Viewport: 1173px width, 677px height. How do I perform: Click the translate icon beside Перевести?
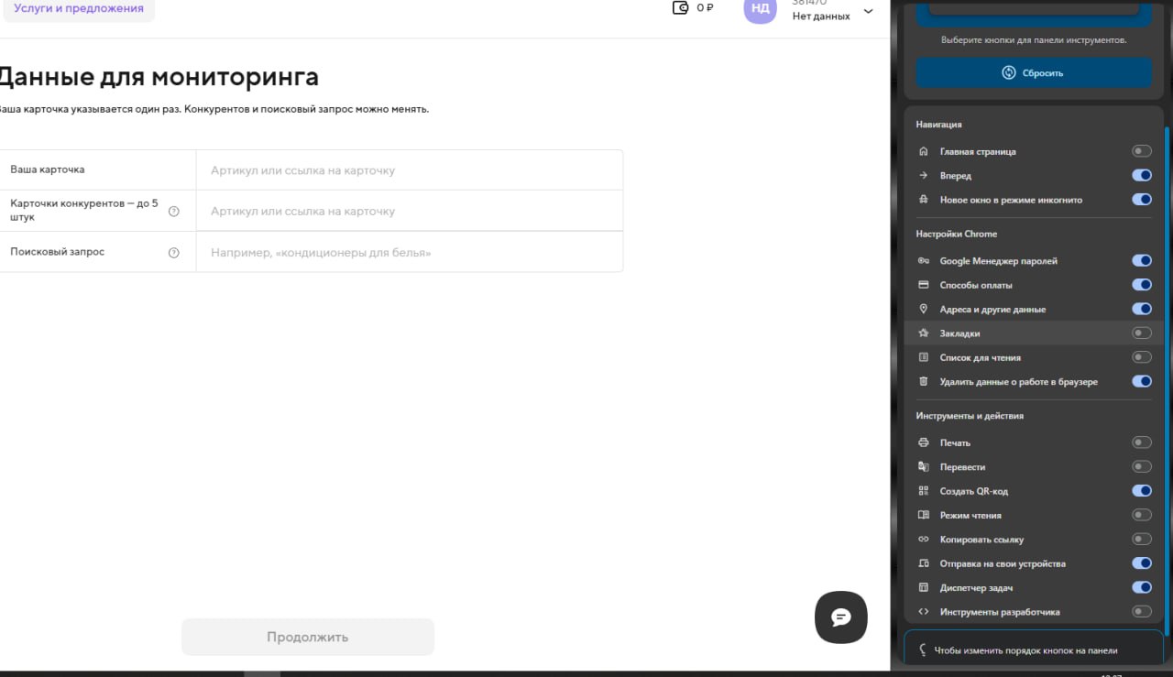(x=924, y=466)
